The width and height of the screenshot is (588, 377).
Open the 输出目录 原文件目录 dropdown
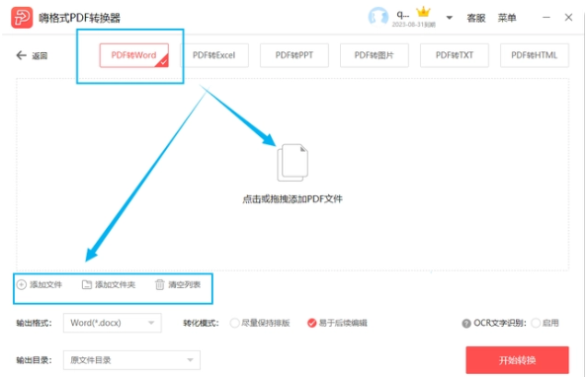[x=131, y=360]
